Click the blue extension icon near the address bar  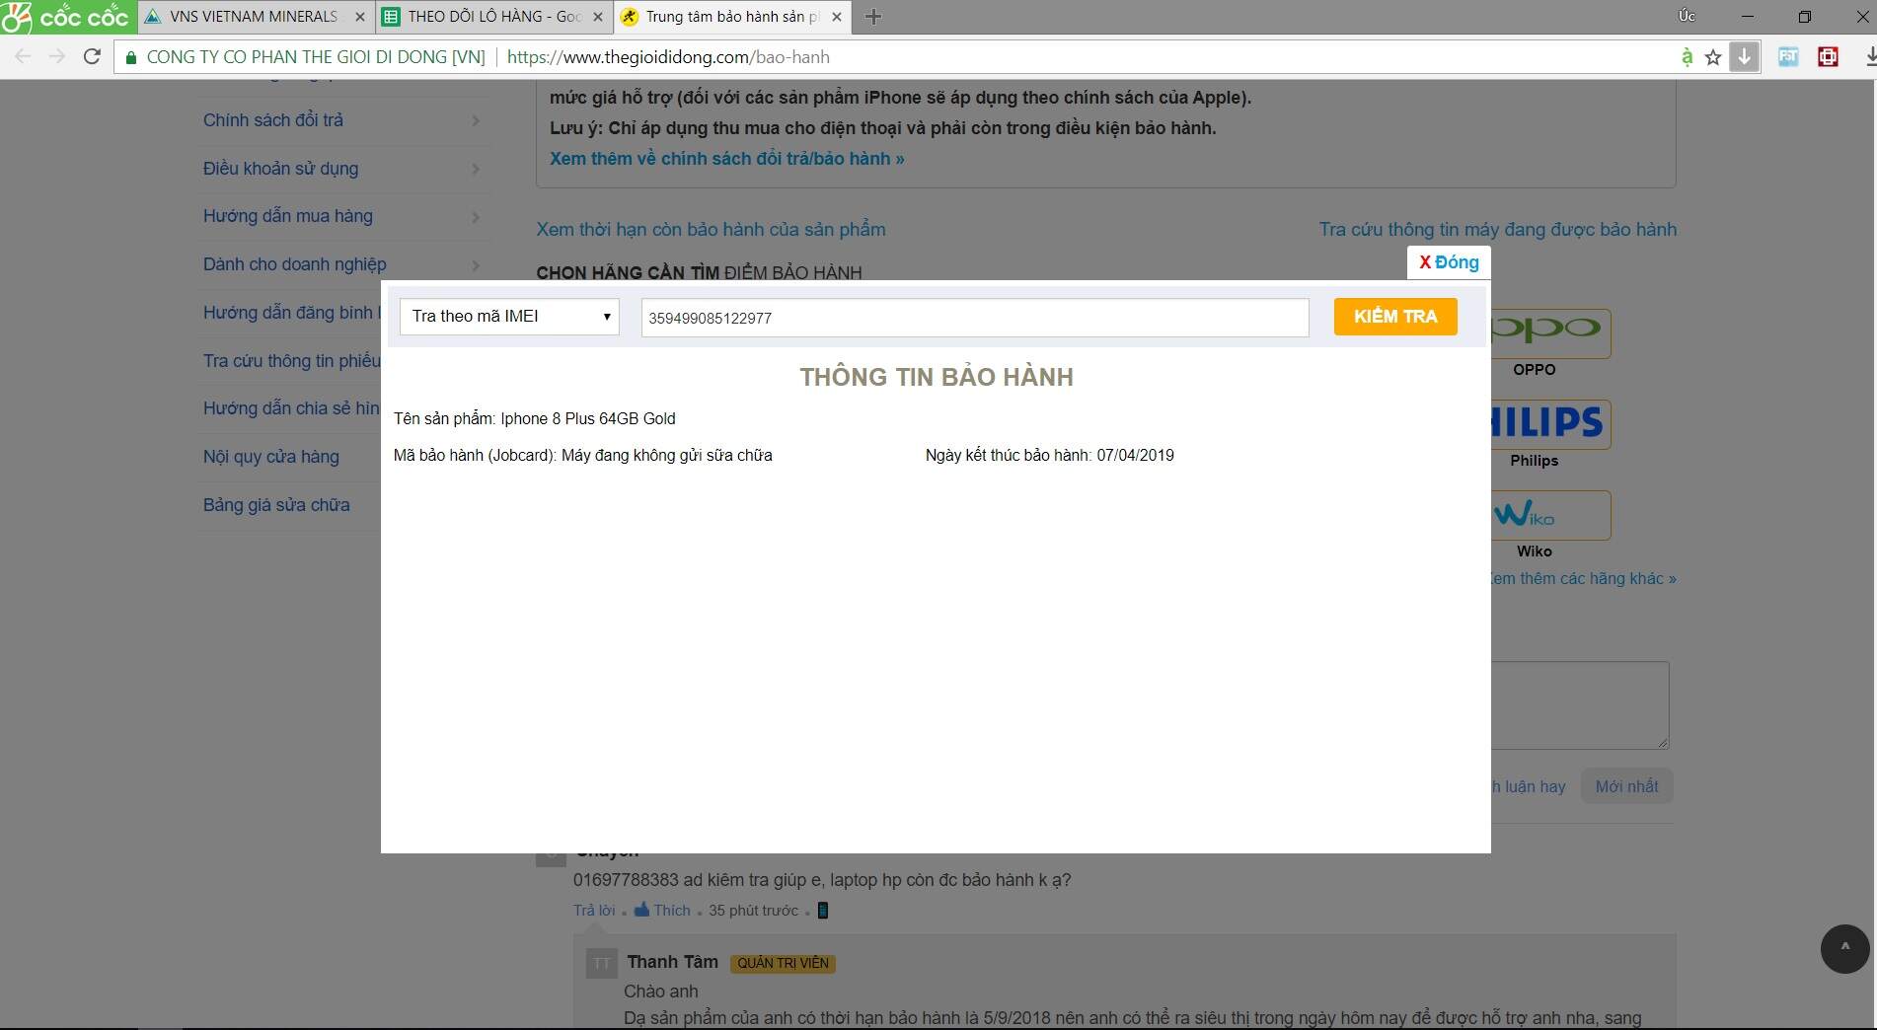click(1788, 57)
